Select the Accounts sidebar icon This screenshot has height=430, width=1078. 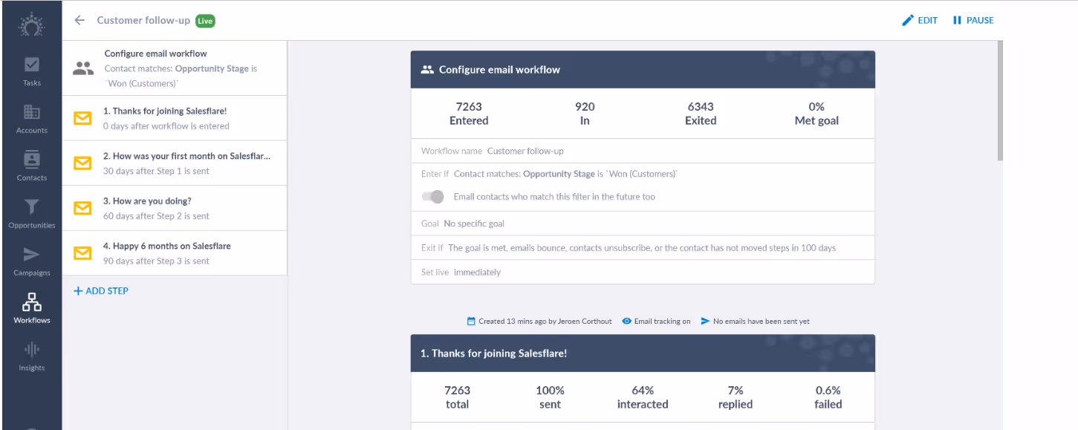31,118
